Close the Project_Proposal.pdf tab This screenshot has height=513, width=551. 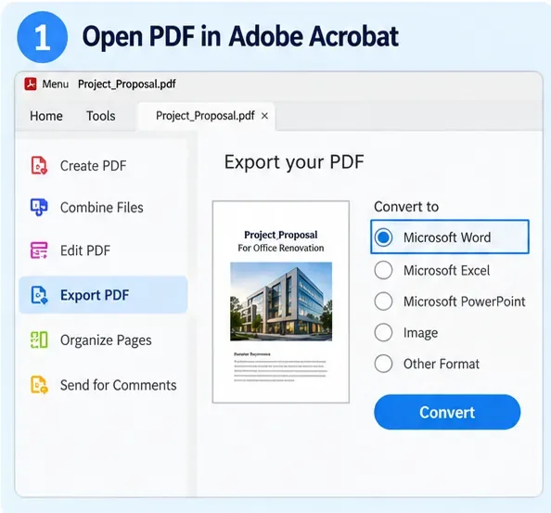coord(265,116)
